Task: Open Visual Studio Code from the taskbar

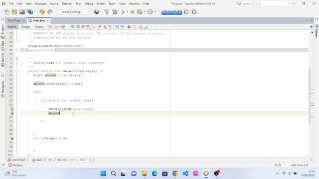Action: tap(185, 174)
